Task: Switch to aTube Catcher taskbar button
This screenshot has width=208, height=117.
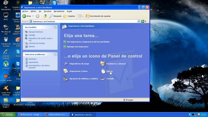Action: tap(57, 115)
